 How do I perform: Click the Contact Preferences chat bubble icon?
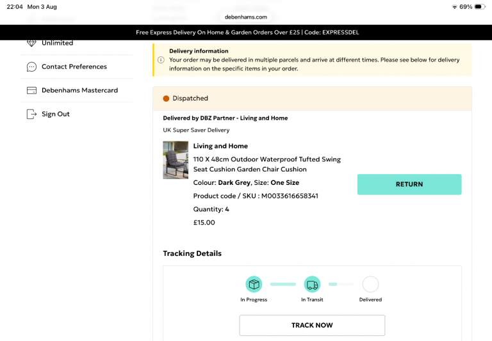[x=31, y=67]
